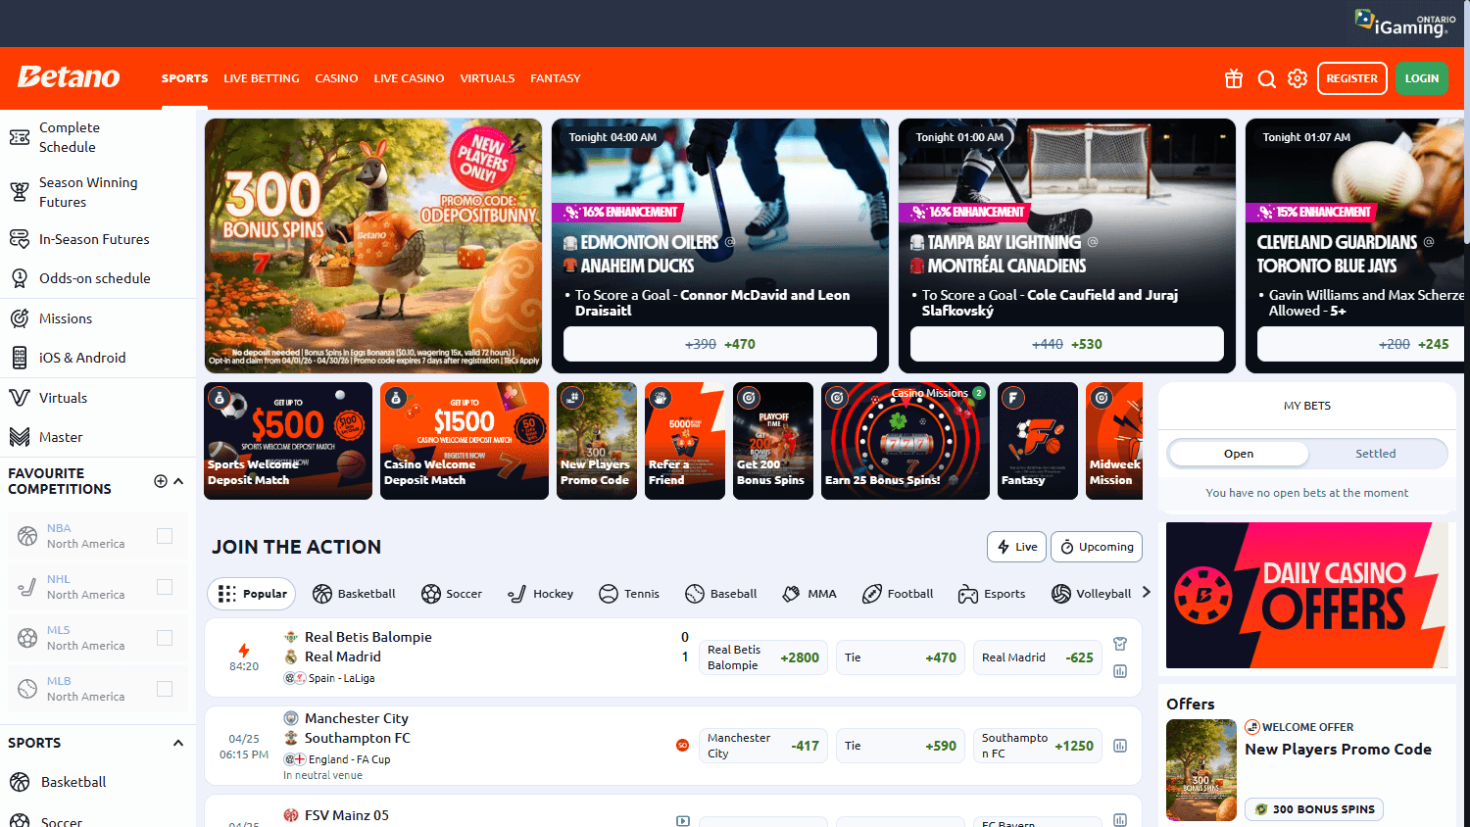
Task: Enable NBA as a favourite competition
Action: coord(163,535)
